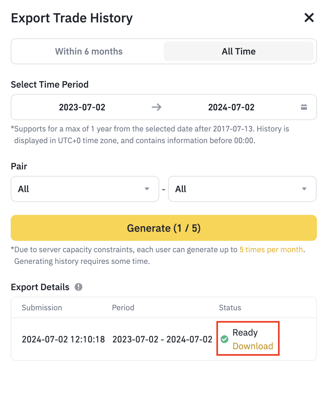Screen dimensions: 327x420
Task: Switch to the Within 6 months tab
Action: tap(89, 51)
